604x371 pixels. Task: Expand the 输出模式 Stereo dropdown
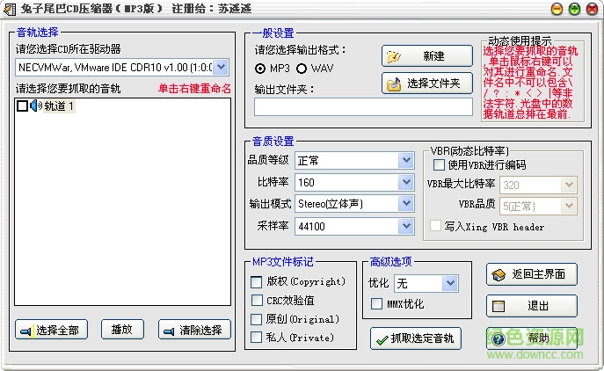click(406, 204)
